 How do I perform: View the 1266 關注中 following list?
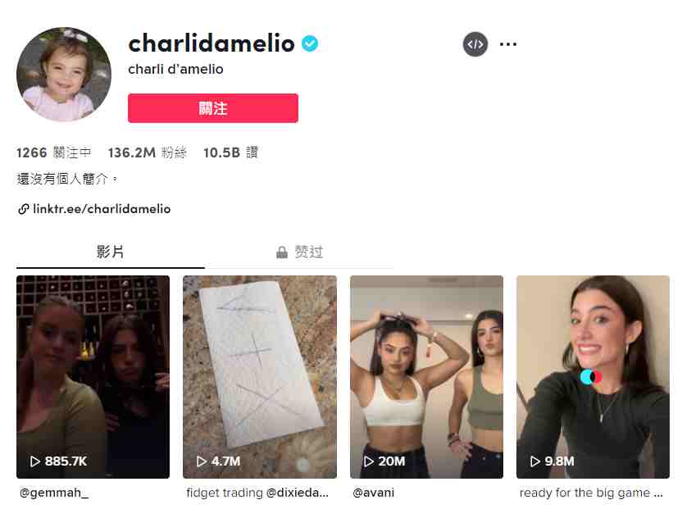54,152
